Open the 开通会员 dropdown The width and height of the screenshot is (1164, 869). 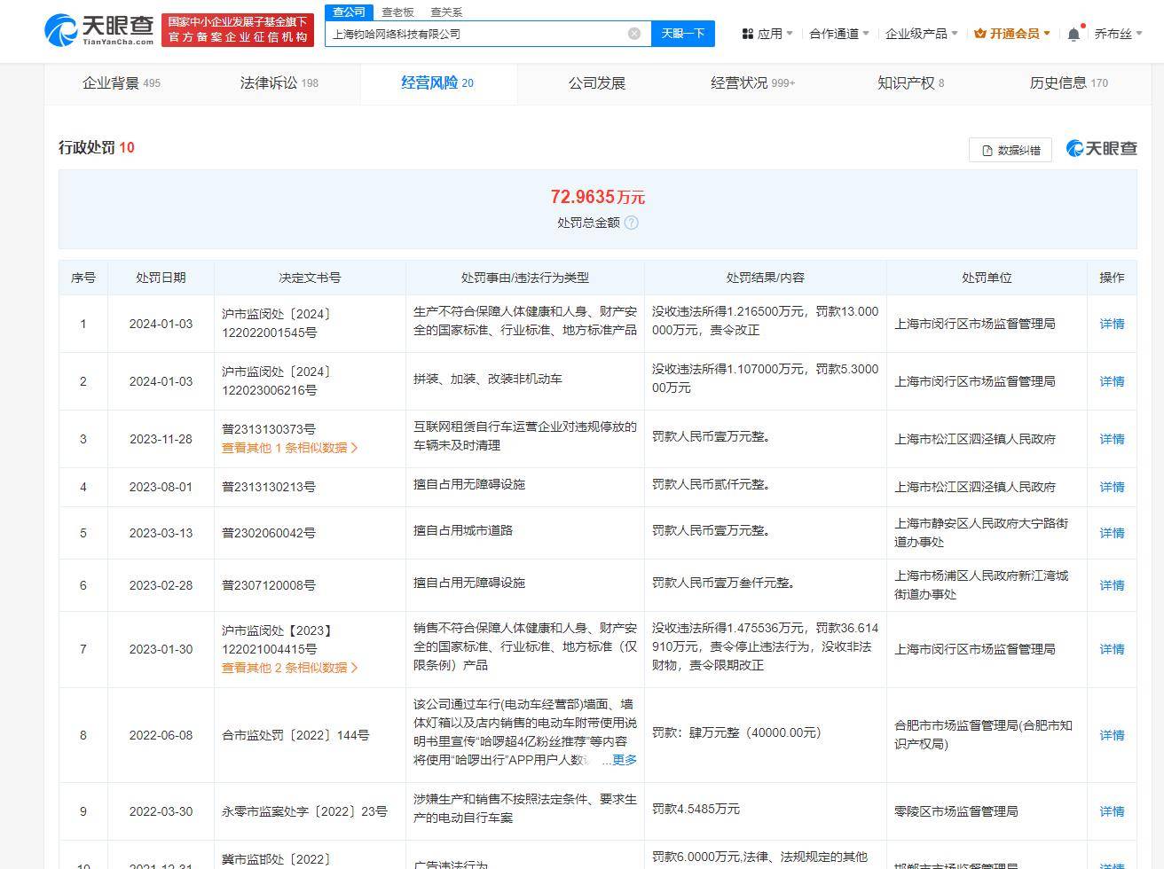coord(1011,34)
